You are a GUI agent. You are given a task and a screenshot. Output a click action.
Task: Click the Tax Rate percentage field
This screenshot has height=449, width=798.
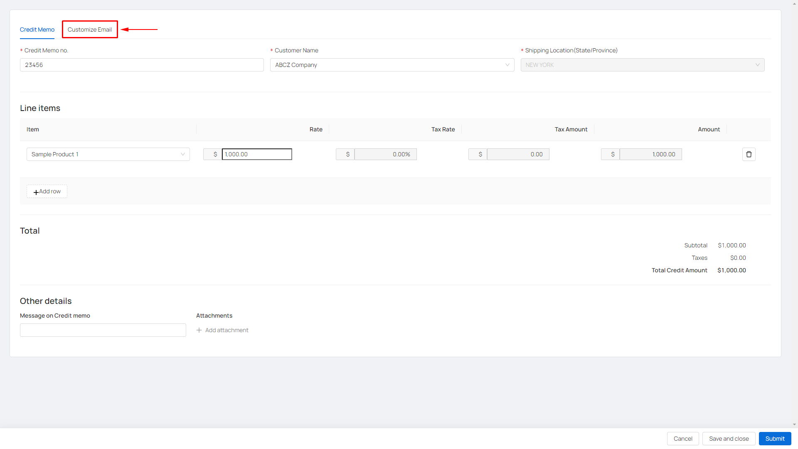[x=385, y=154]
